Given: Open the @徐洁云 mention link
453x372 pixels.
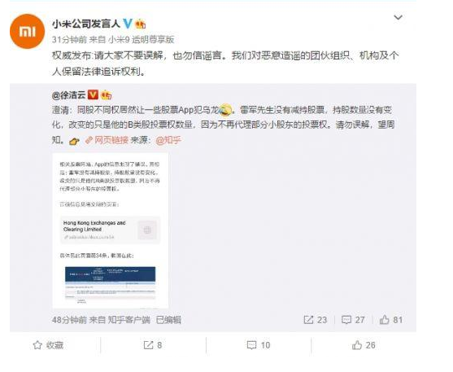Looking at the screenshot, I should pos(68,95).
